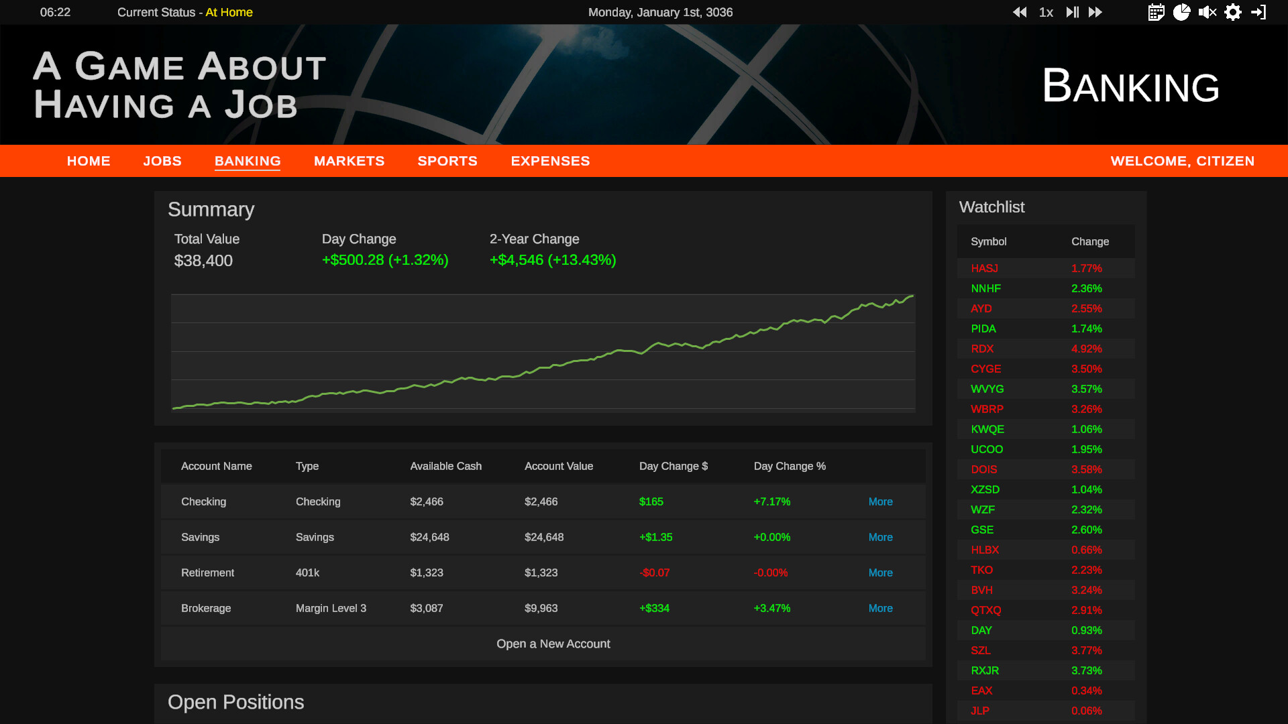
Task: Select the HASJ symbol in the Watchlist
Action: point(984,268)
